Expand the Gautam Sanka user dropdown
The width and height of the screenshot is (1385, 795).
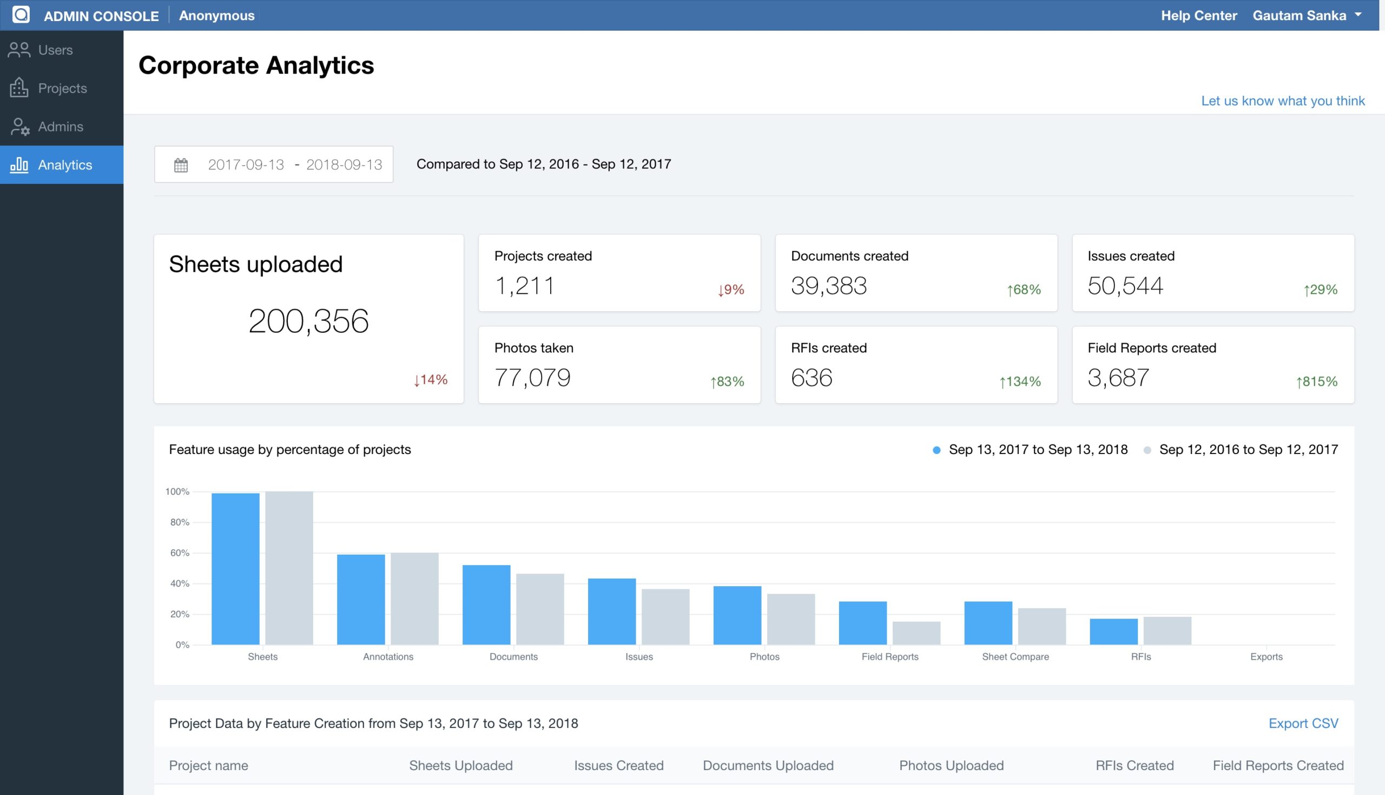(x=1307, y=15)
